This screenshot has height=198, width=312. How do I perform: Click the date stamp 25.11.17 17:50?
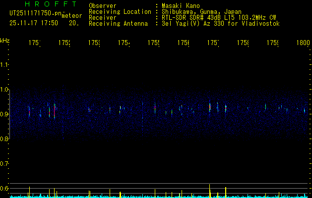(34, 23)
